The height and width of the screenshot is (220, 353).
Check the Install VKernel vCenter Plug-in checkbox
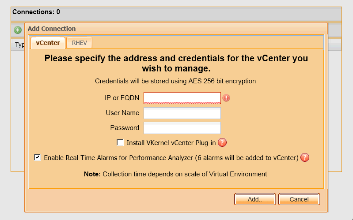click(120, 142)
